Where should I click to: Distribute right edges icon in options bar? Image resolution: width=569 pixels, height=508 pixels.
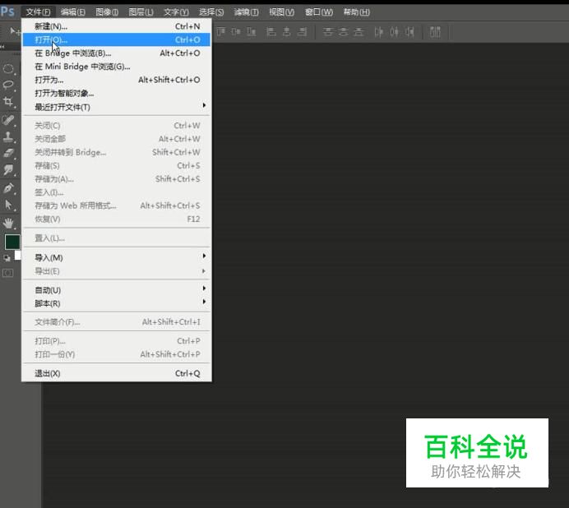(x=409, y=32)
